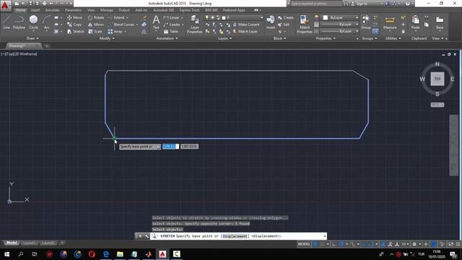The width and height of the screenshot is (462, 260).
Task: Select the Polyline tool
Action: pos(19,22)
